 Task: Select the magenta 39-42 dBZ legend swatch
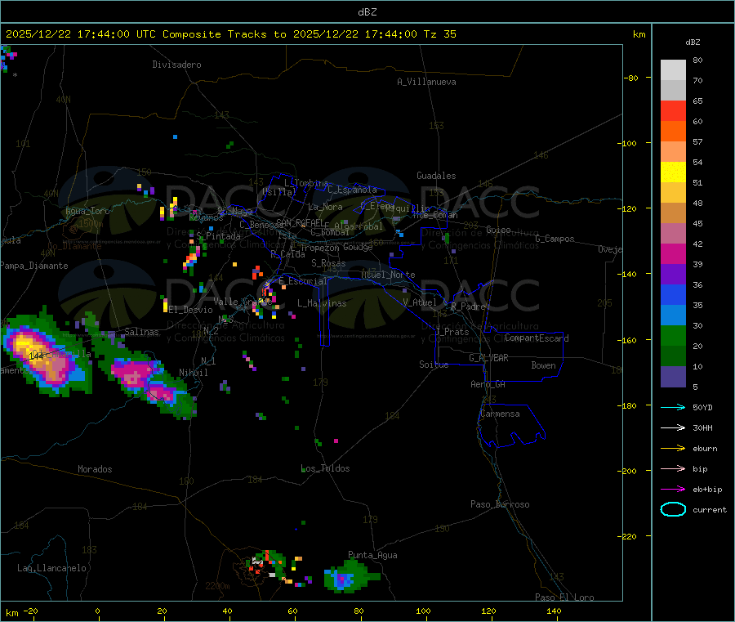(x=673, y=253)
